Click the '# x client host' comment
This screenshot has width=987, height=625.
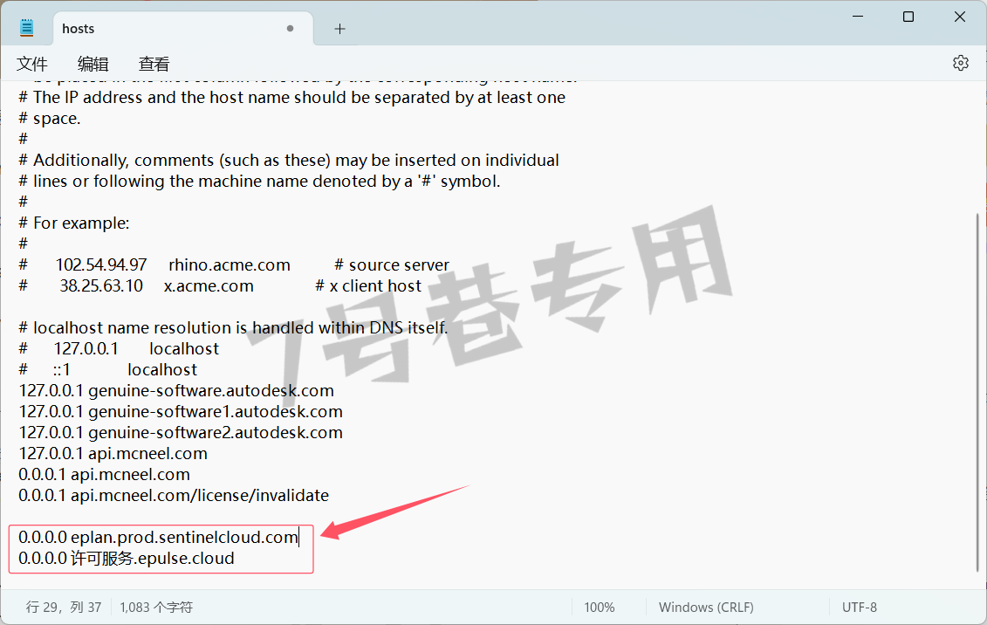(x=368, y=285)
